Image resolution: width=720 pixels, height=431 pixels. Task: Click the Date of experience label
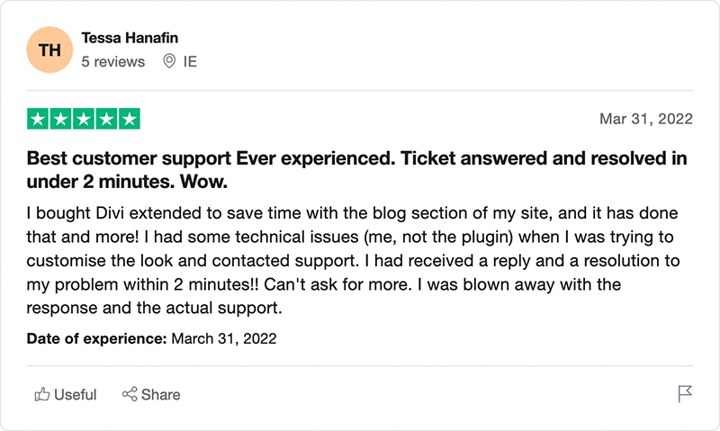[x=96, y=338]
